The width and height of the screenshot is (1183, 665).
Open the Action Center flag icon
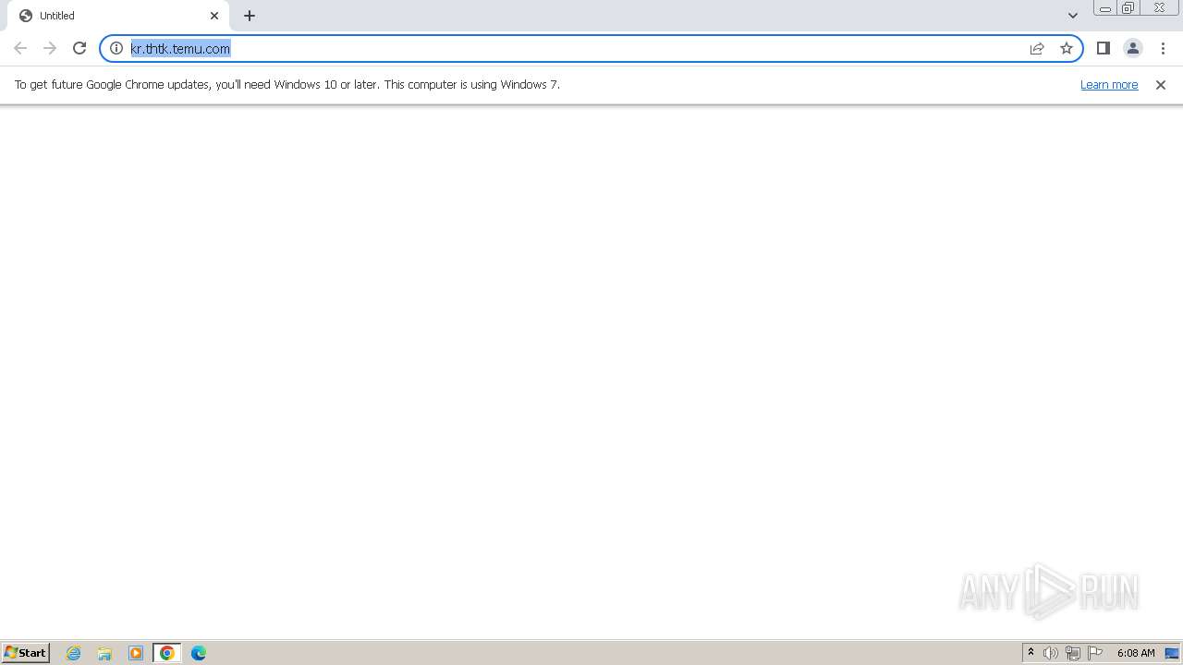pos(1095,653)
